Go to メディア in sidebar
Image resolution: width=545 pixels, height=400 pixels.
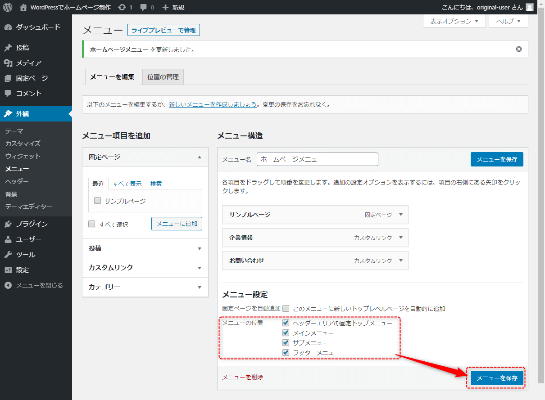click(x=36, y=63)
